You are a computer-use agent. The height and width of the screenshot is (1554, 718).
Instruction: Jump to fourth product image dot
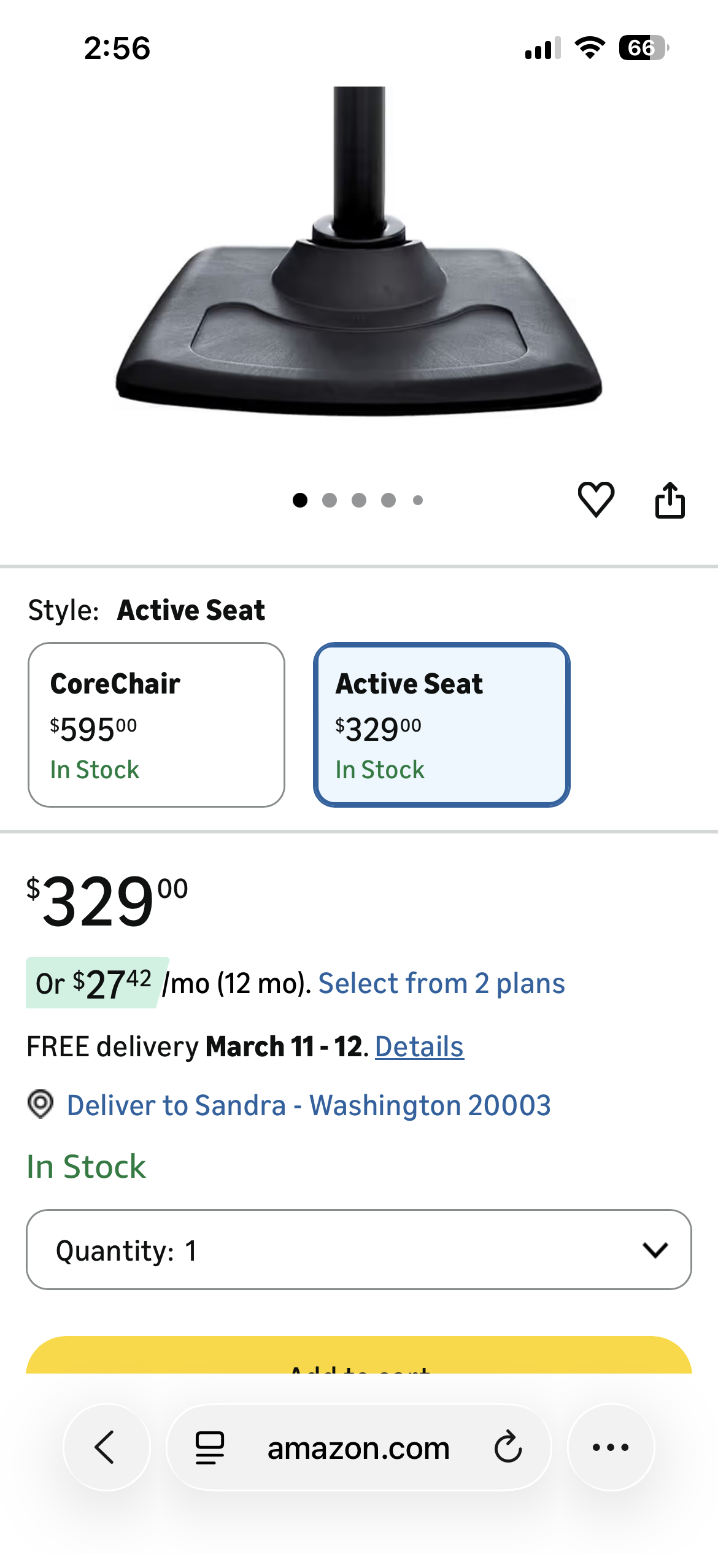388,500
